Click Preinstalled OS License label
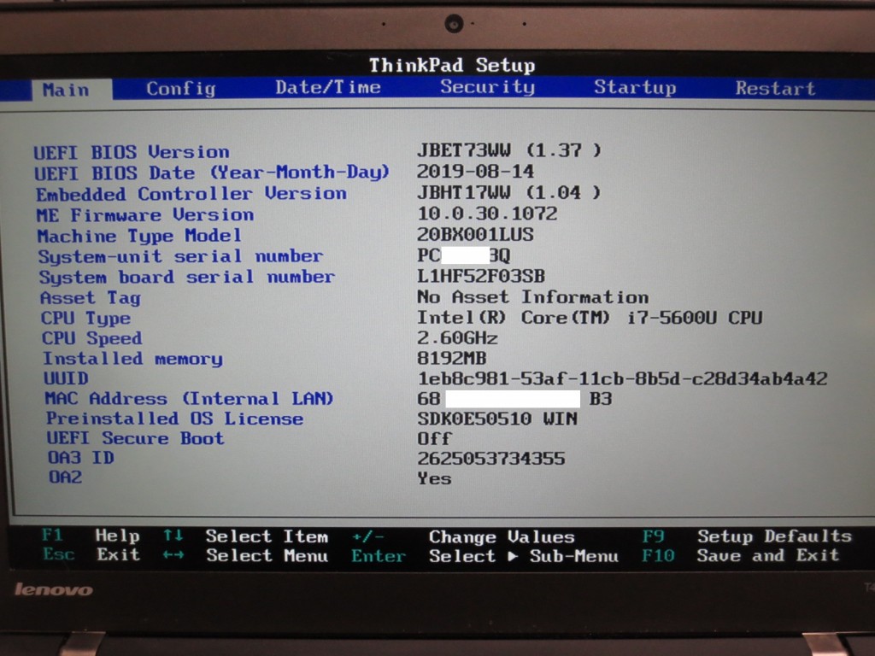The width and height of the screenshot is (875, 656). pos(174,419)
